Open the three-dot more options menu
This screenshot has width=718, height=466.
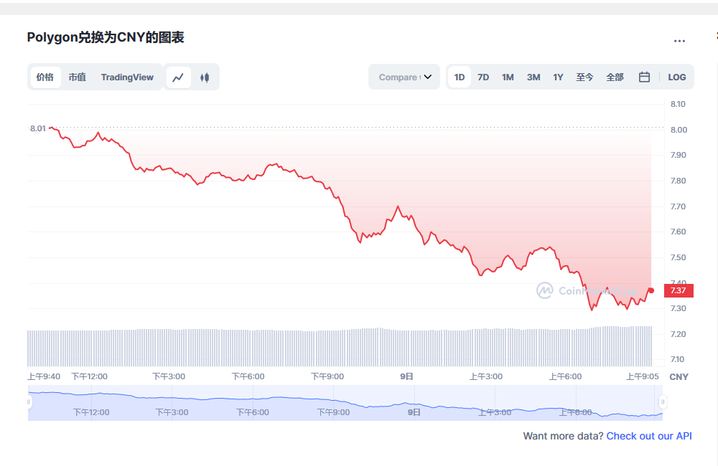(x=679, y=41)
